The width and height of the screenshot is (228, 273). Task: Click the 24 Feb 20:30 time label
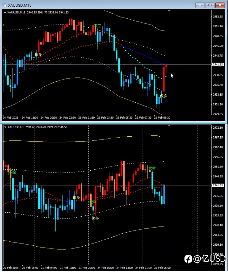[49, 118]
